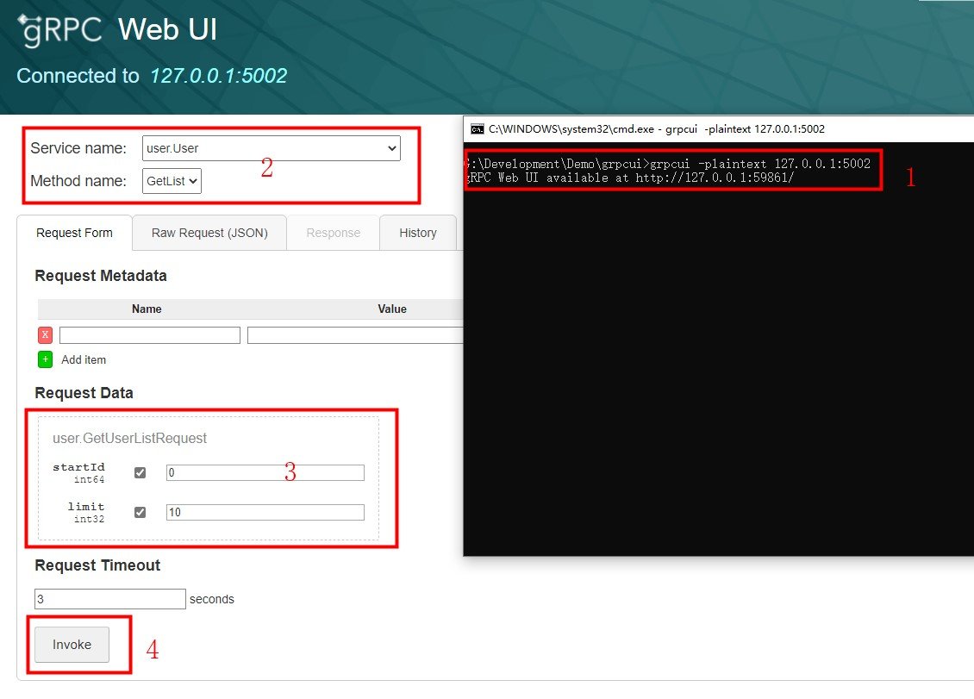The width and height of the screenshot is (974, 699).
Task: Focus the metadata Name input field
Action: point(150,335)
